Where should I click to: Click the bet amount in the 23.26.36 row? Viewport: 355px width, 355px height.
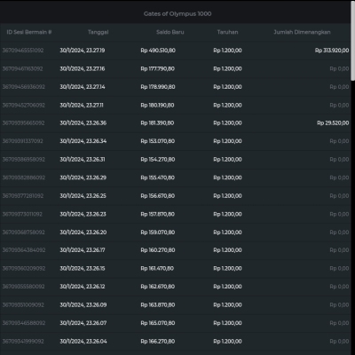tap(227, 122)
